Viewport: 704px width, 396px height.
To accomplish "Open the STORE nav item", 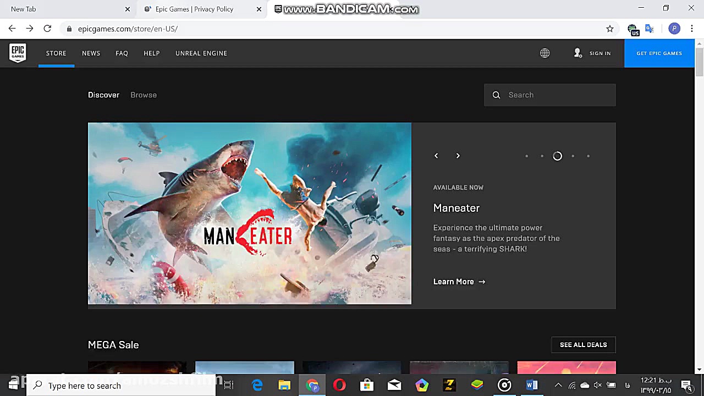I will point(56,53).
